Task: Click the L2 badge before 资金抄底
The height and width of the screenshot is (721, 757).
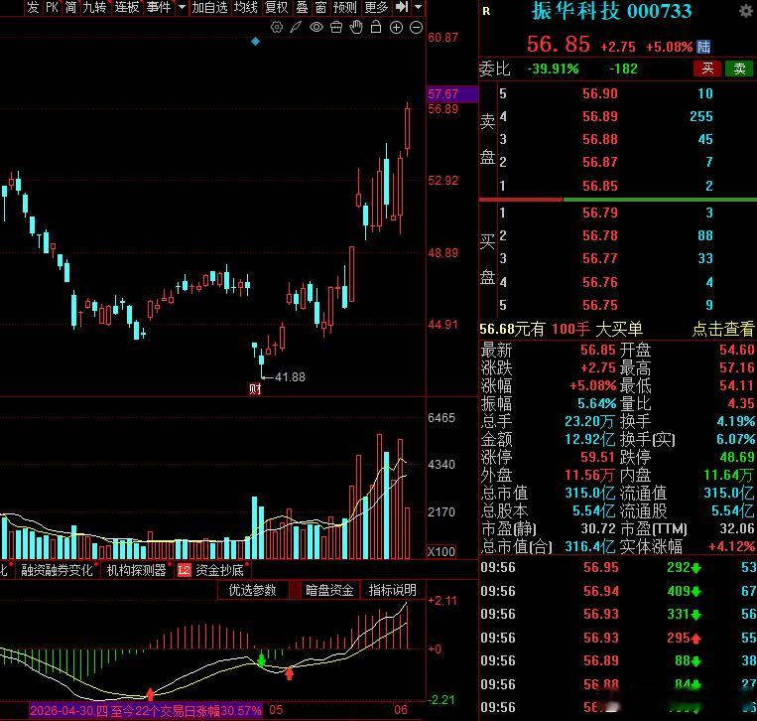Action: pyautogui.click(x=184, y=570)
